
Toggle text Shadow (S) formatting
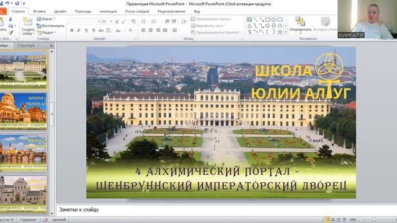pyautogui.click(x=94, y=30)
